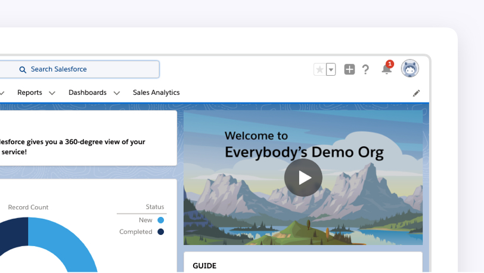Edit navigation with the pencil icon
484x273 pixels.
point(416,93)
